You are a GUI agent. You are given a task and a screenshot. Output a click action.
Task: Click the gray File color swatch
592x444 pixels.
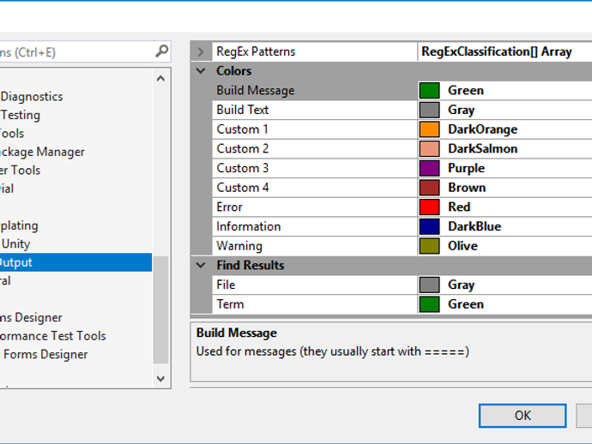[429, 285]
